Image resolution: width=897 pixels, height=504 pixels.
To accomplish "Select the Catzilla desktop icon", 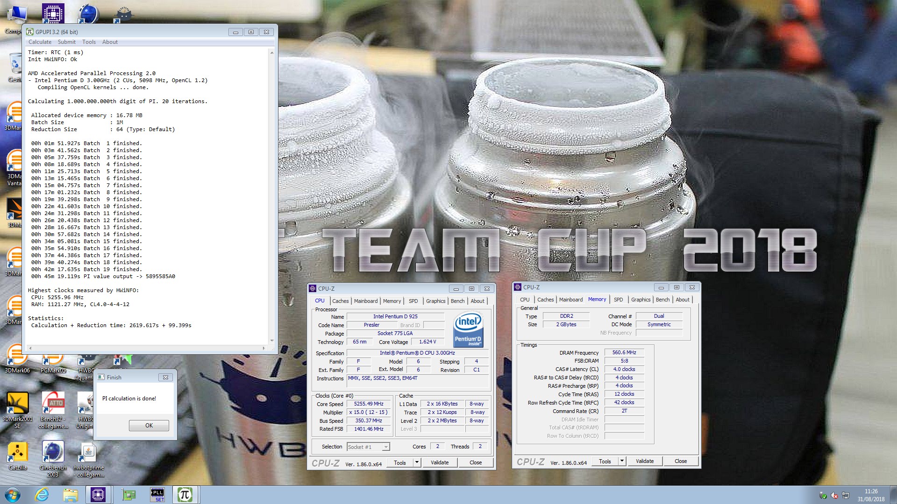I will pos(17,456).
